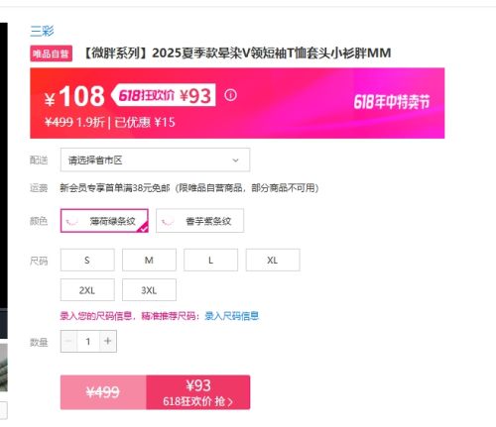Click the 唯品自营 badge
The width and height of the screenshot is (496, 427).
(x=51, y=53)
